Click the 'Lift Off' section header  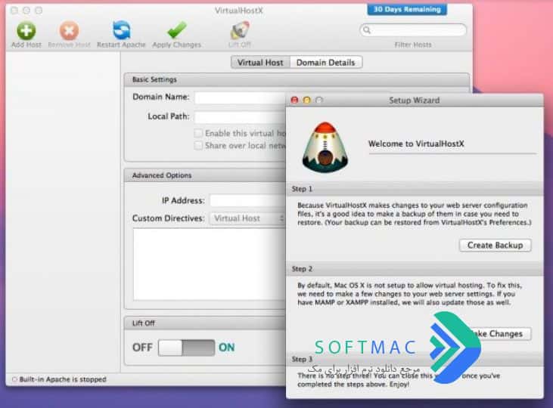[143, 323]
